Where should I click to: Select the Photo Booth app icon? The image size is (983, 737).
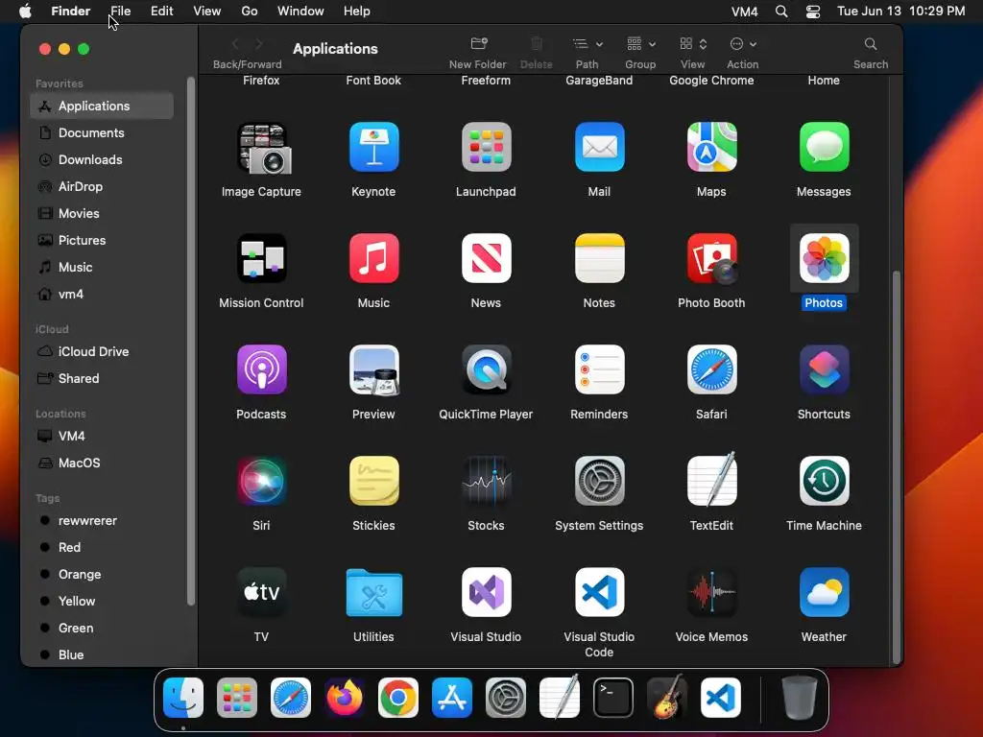click(x=711, y=258)
